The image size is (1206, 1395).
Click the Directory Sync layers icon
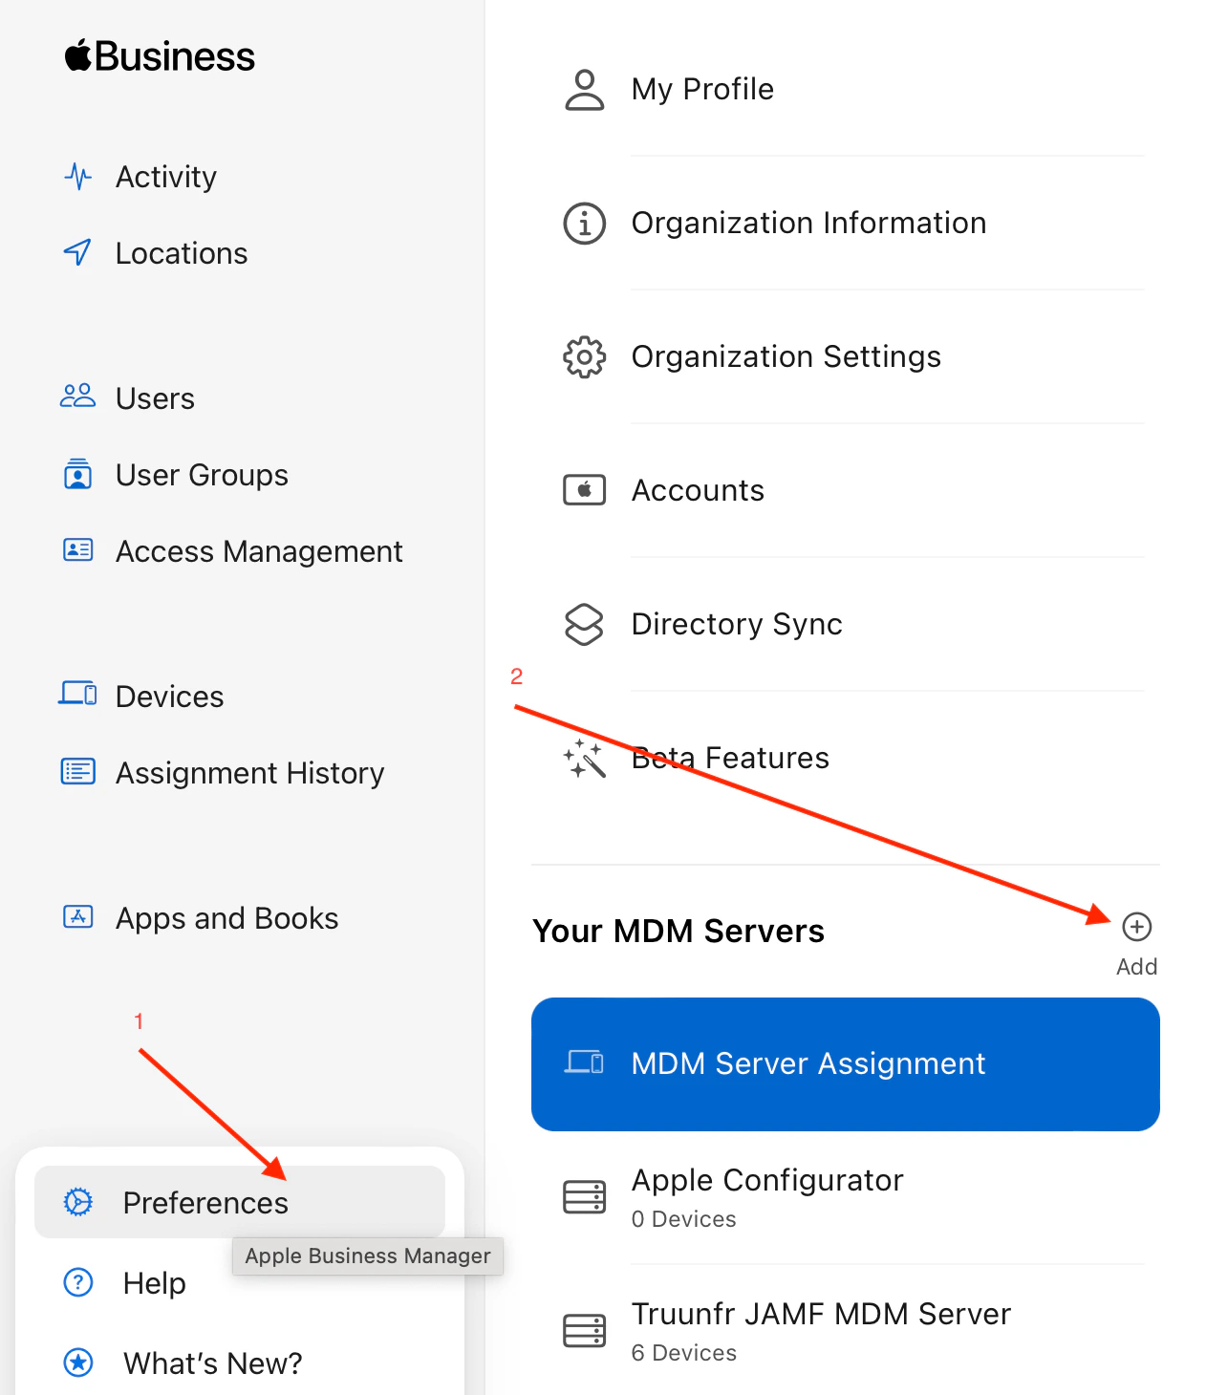(x=584, y=625)
